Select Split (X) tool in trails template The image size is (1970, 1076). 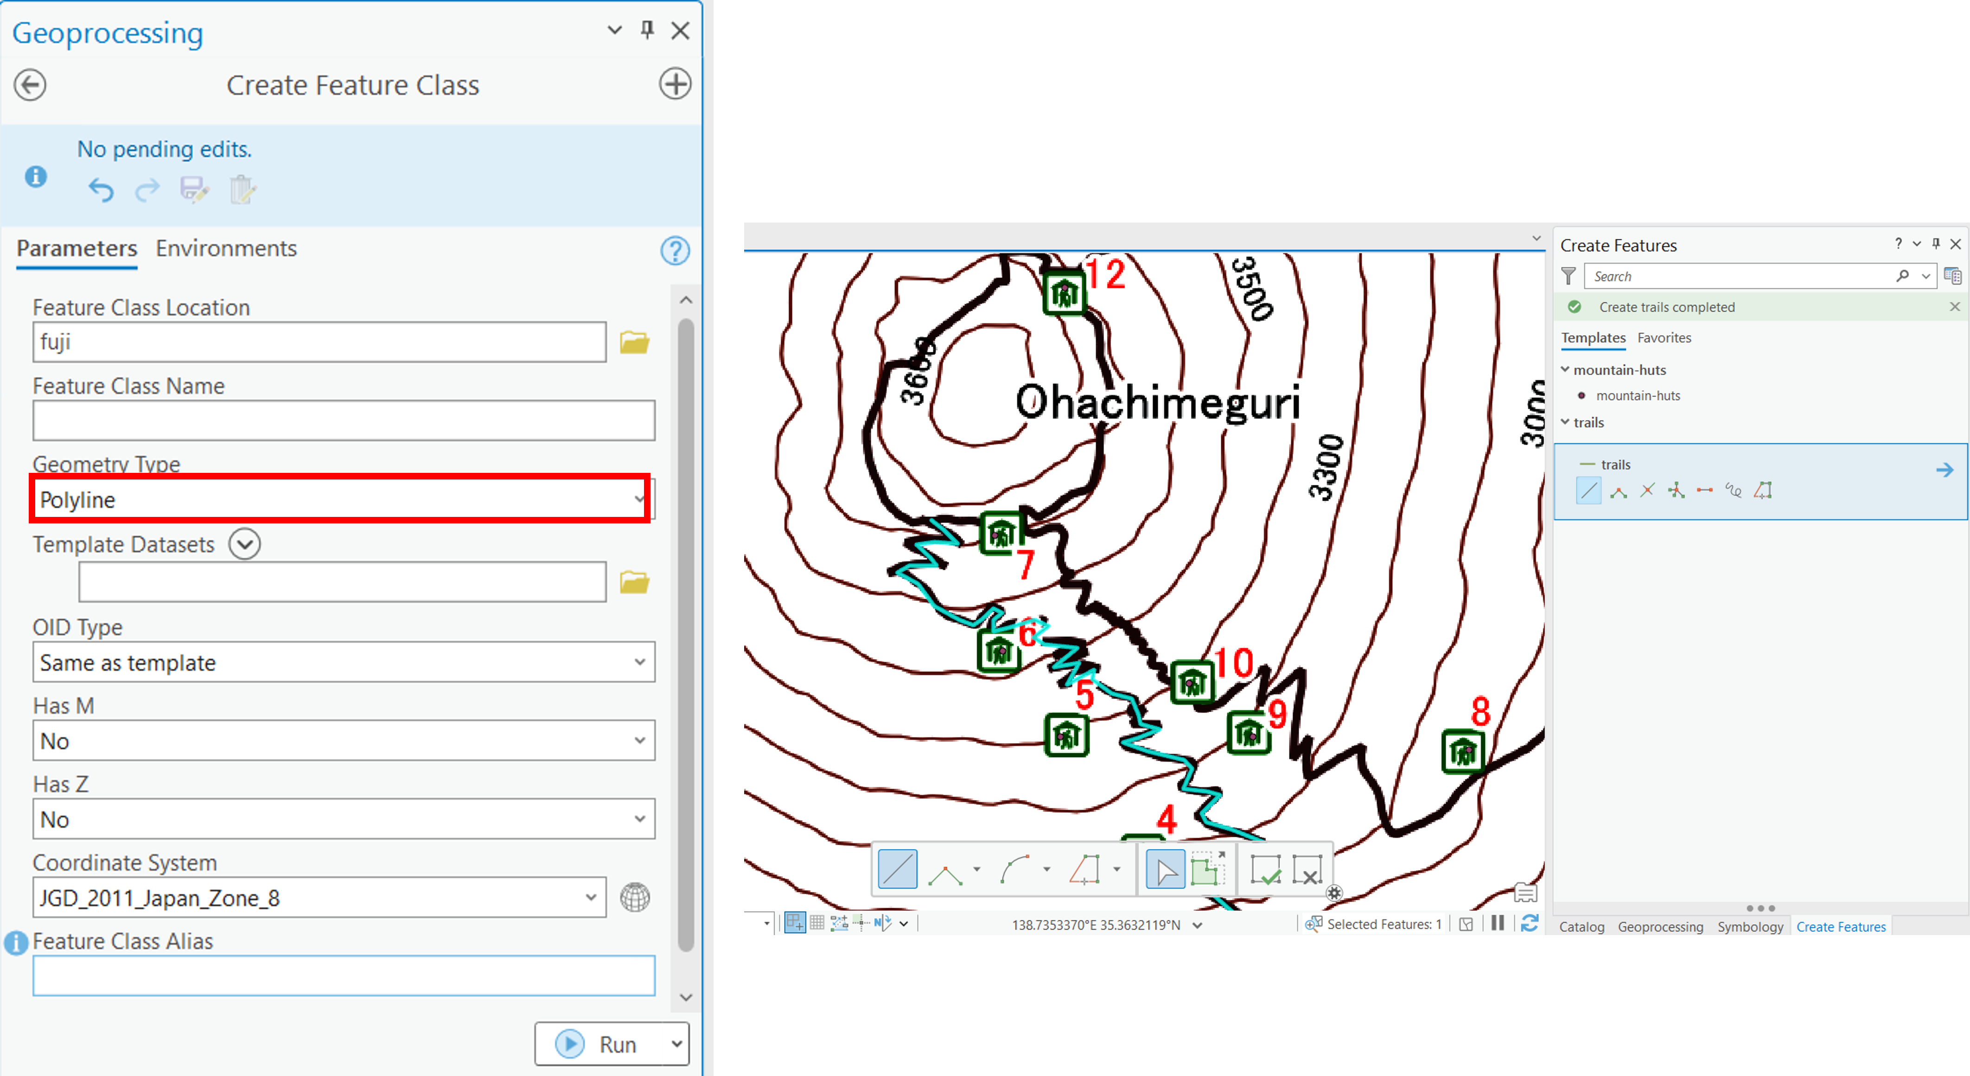click(1647, 490)
